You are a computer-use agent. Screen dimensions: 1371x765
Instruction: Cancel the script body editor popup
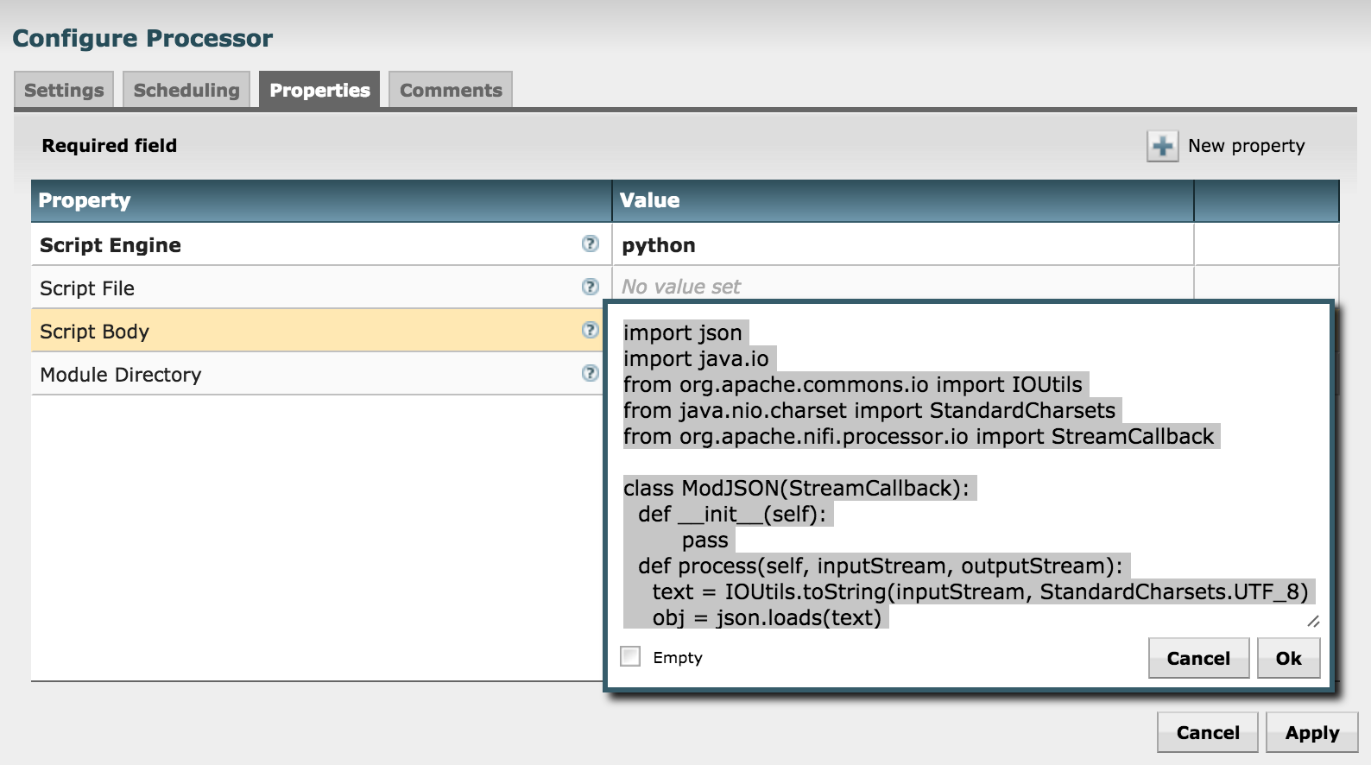(x=1198, y=658)
